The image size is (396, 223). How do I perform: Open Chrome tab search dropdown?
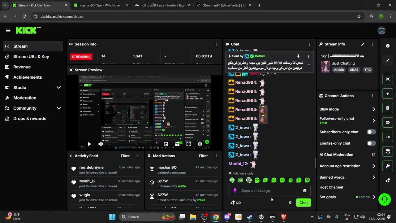click(5, 5)
